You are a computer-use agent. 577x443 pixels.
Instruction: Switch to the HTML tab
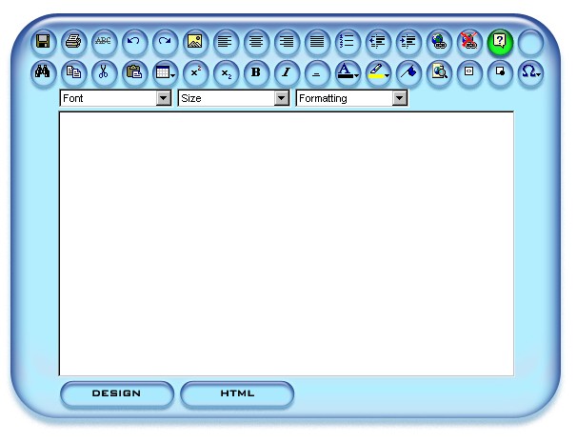tap(237, 394)
